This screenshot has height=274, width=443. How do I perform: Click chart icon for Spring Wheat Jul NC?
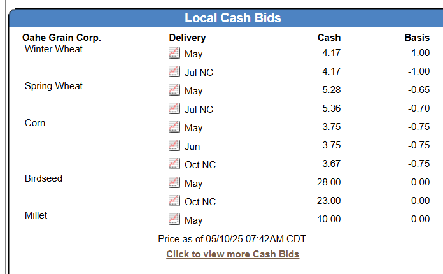click(x=174, y=109)
